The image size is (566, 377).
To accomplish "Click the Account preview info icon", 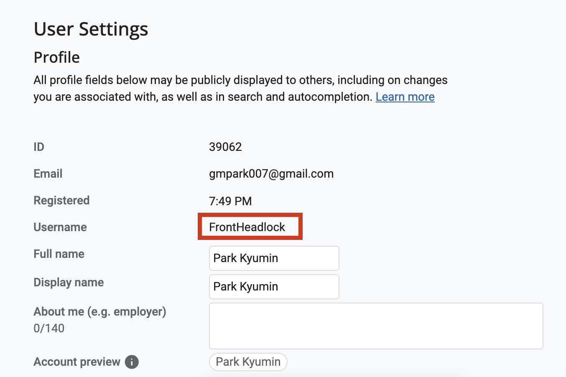I will 132,362.
